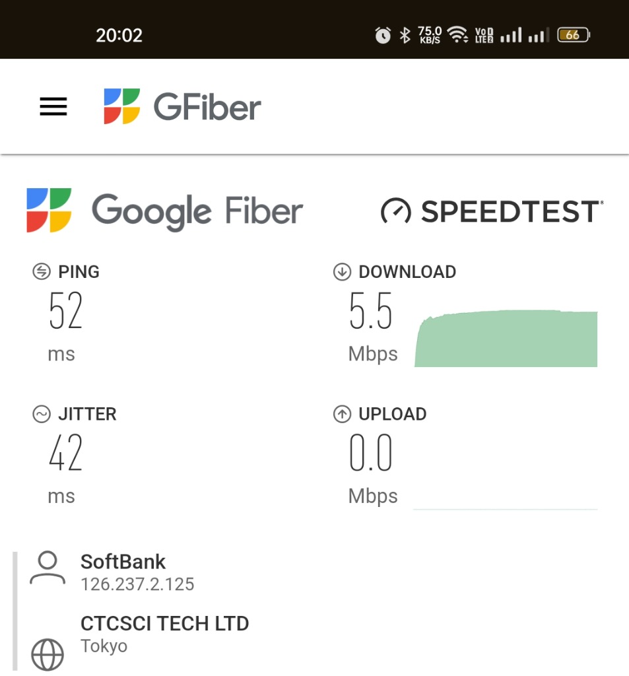Tap the Speedtest gauge icon
The height and width of the screenshot is (676, 629).
pyautogui.click(x=396, y=211)
